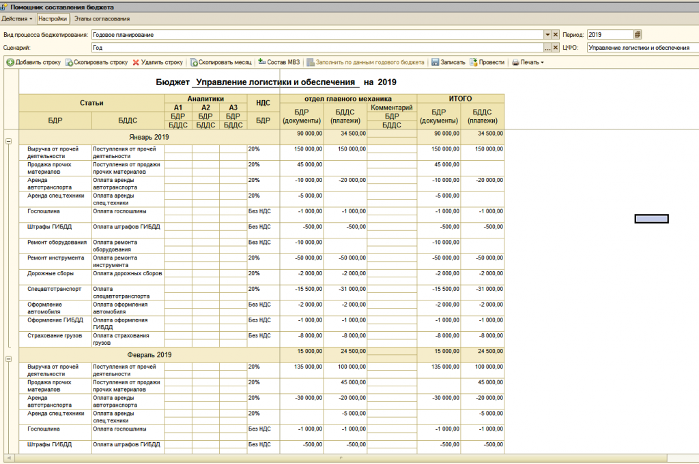Click the Скопировать строку button label
699x464 pixels.
click(101, 62)
